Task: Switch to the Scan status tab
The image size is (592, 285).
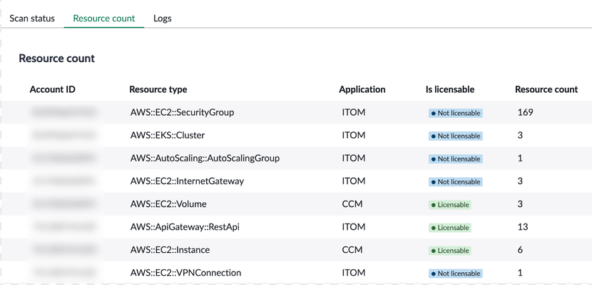Action: pos(32,18)
